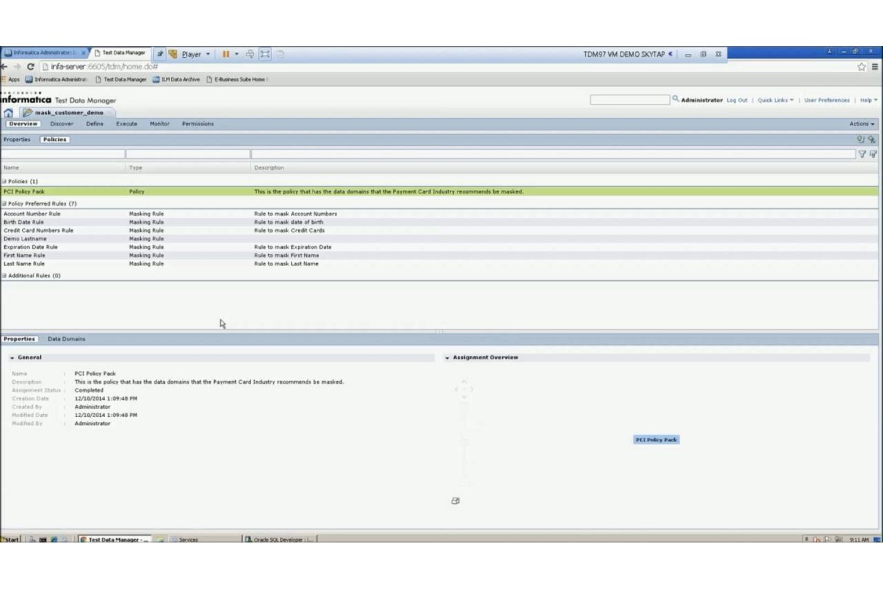This screenshot has width=883, height=589.
Task: Open the Execute view
Action: click(x=126, y=124)
